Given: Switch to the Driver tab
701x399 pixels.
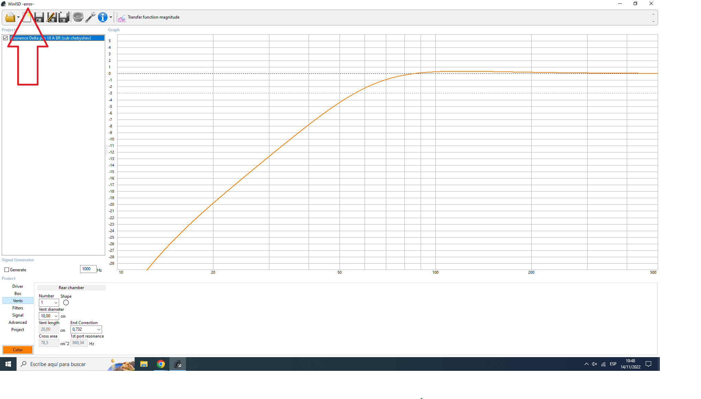Looking at the screenshot, I should point(18,286).
